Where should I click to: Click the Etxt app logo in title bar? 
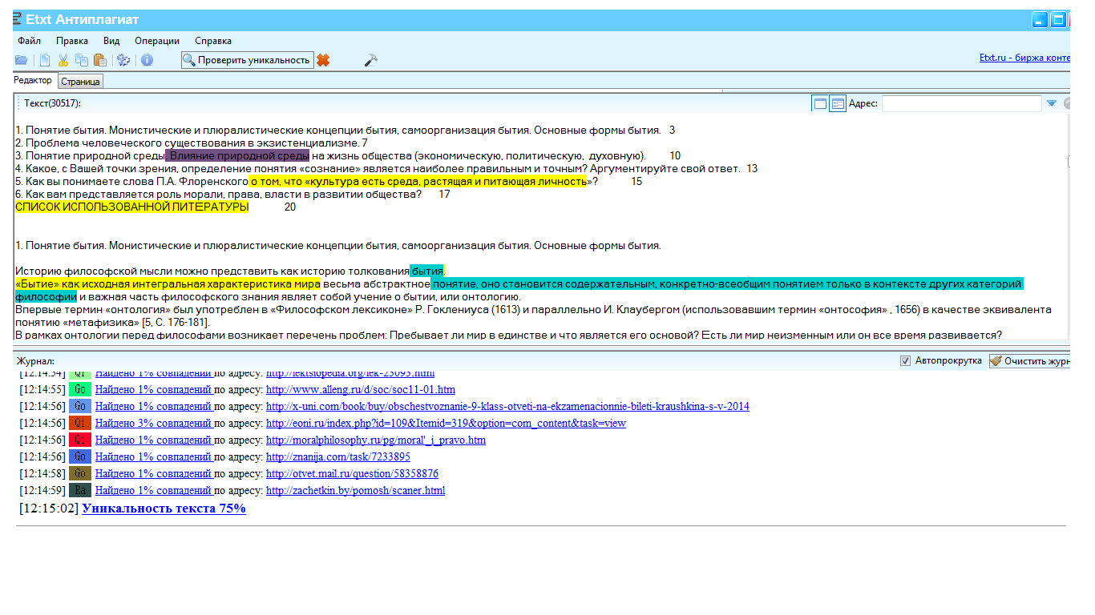point(18,19)
